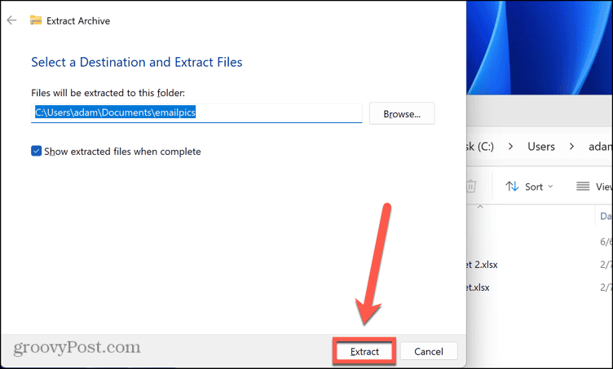Expand the chevron after (C:) in breadcrumb
This screenshot has height=369, width=613.
point(510,147)
